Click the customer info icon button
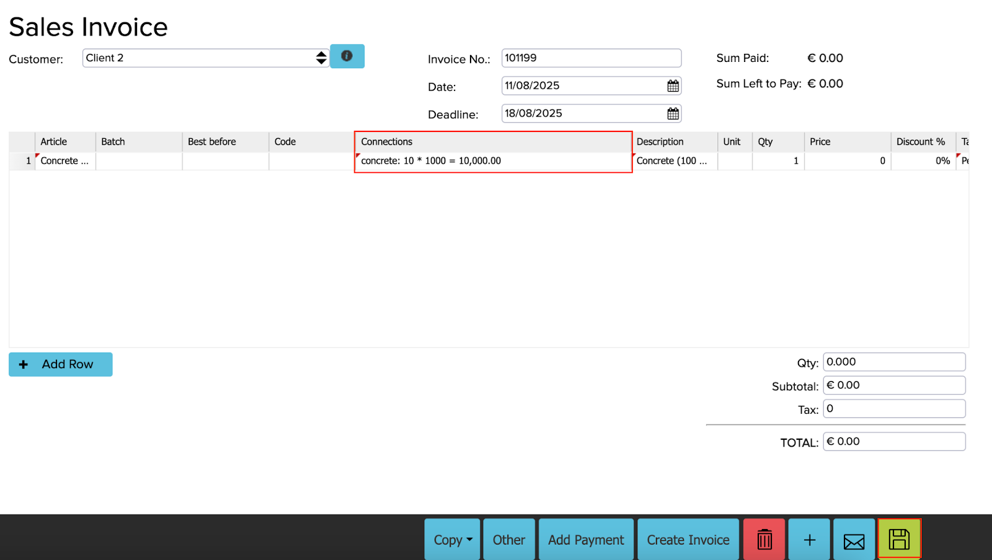Viewport: 992px width, 560px height. pyautogui.click(x=347, y=56)
